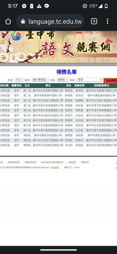Click the 姓名 column header
This screenshot has width=117, height=254.
pyautogui.click(x=69, y=85)
